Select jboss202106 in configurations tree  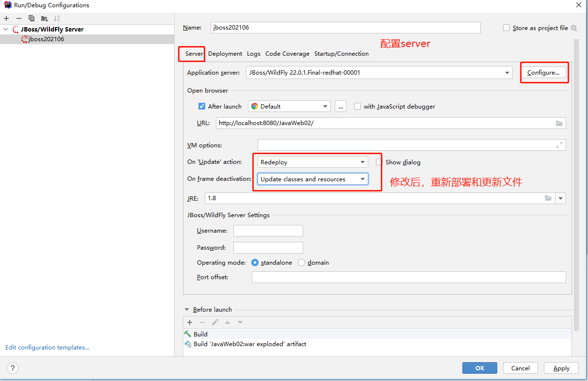87,39
